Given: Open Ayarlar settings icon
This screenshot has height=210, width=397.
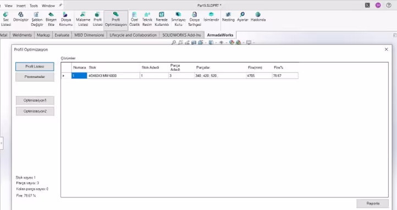Looking at the screenshot, I should tap(242, 17).
